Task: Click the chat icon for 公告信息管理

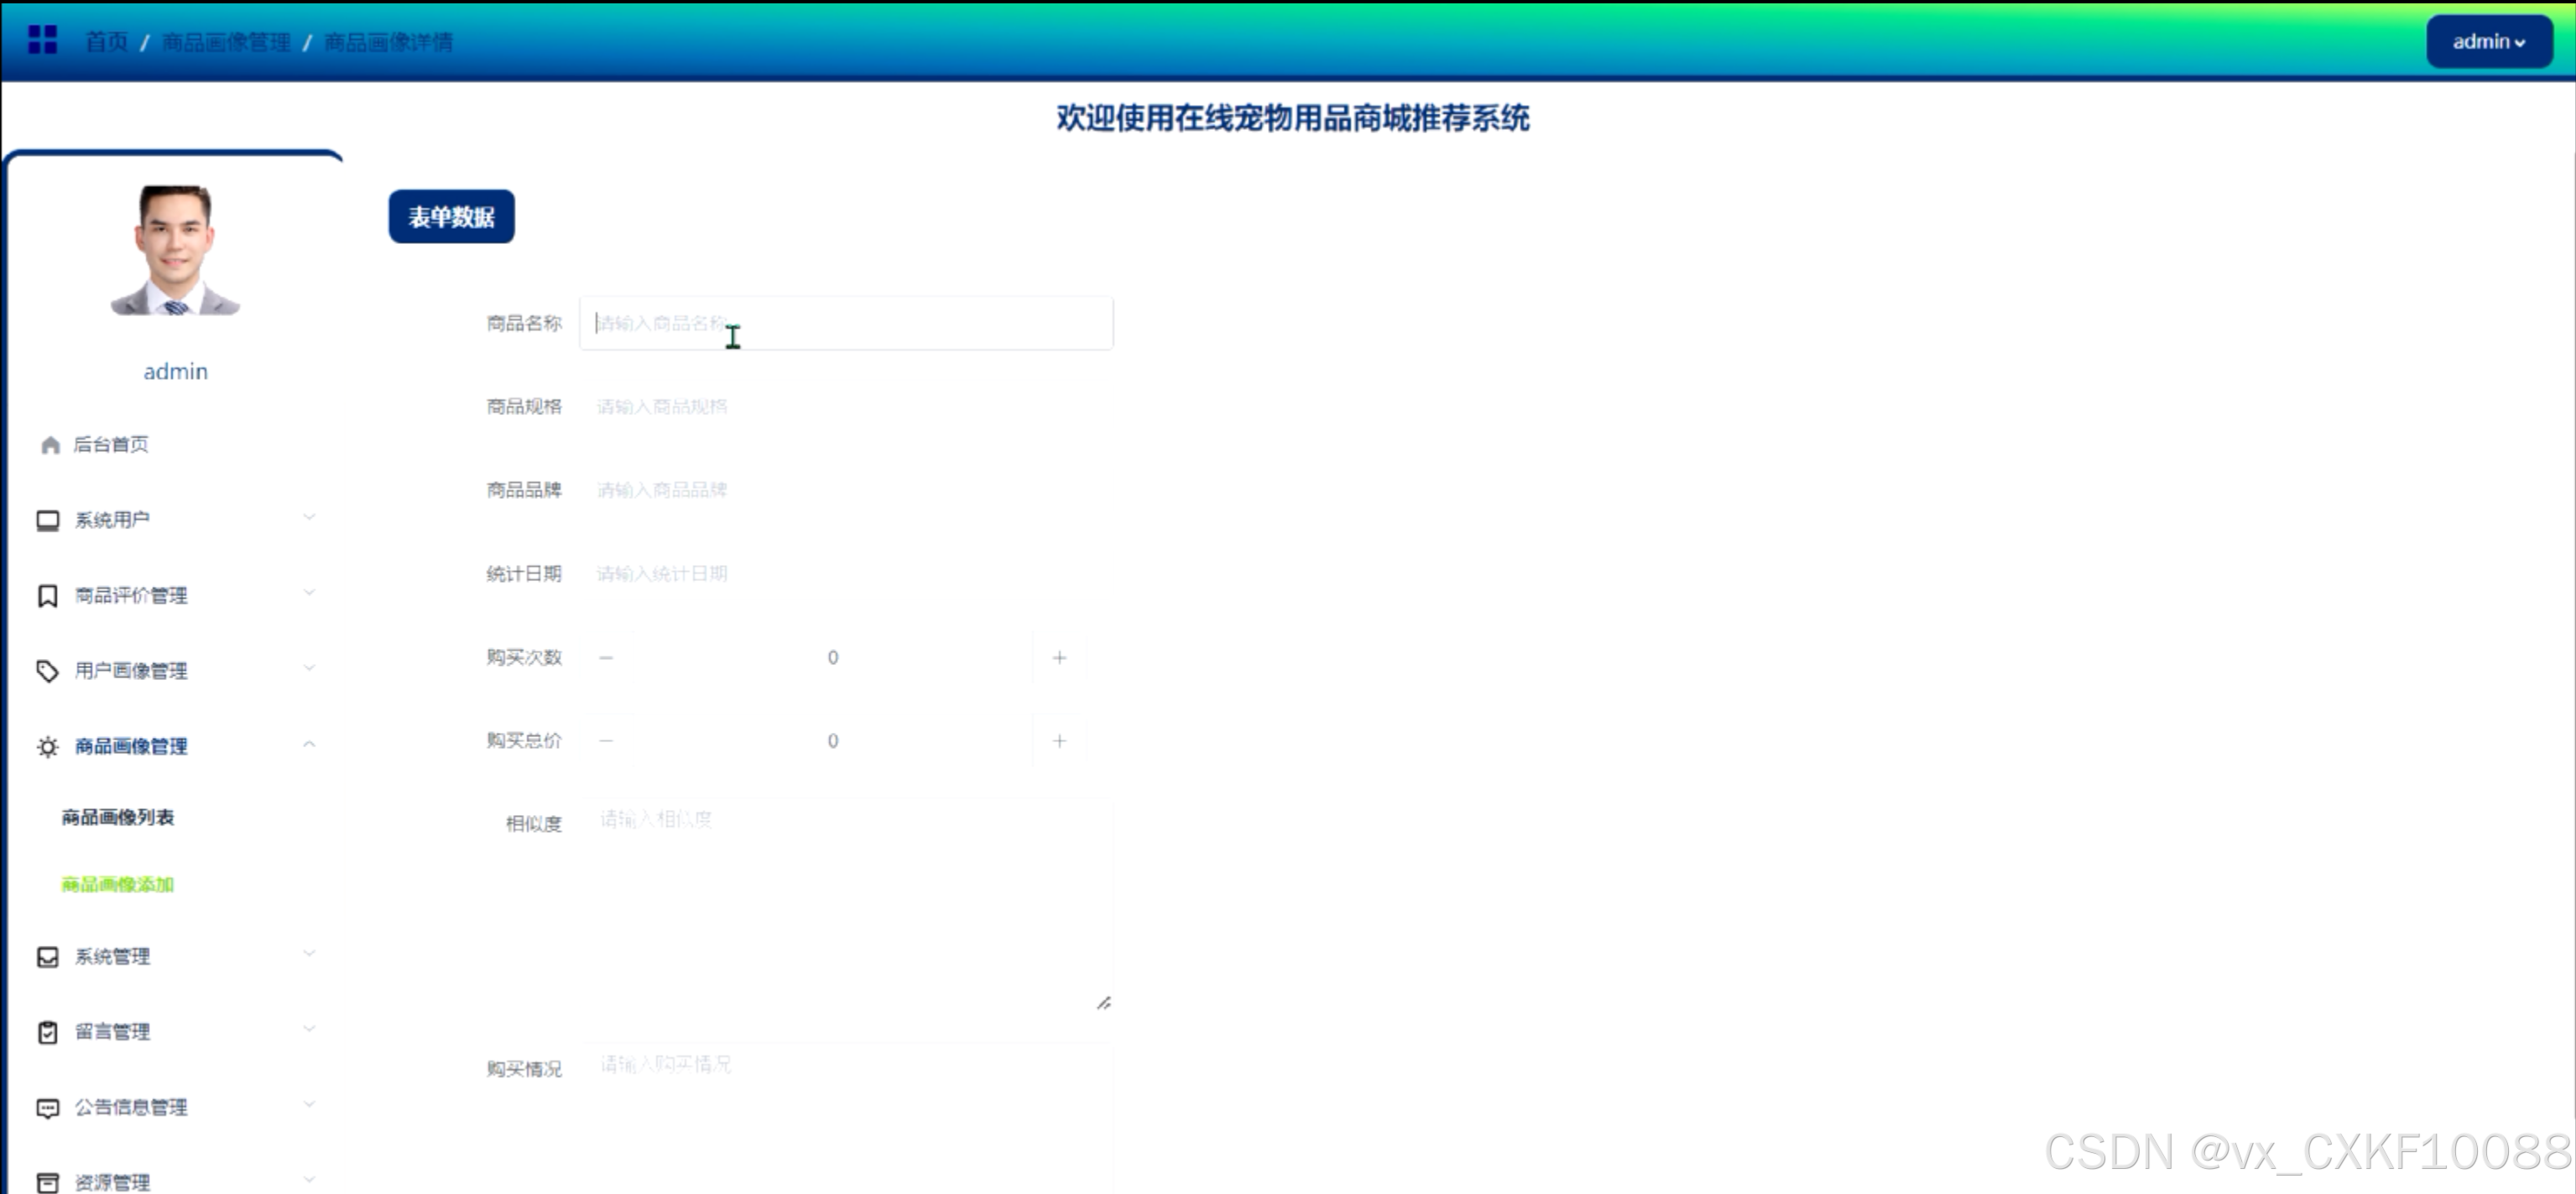Action: pos(47,1108)
